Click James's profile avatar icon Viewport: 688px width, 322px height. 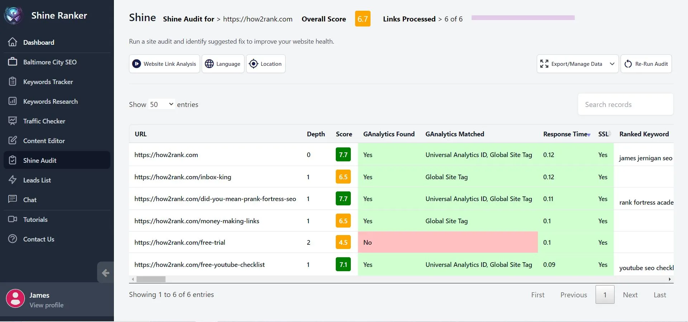click(x=15, y=299)
